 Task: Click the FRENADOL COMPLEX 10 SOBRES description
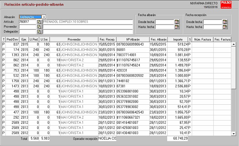[x=88, y=22]
